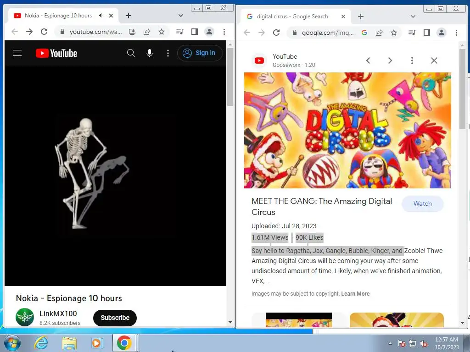
Task: Open profile icon in Google window
Action: [442, 33]
